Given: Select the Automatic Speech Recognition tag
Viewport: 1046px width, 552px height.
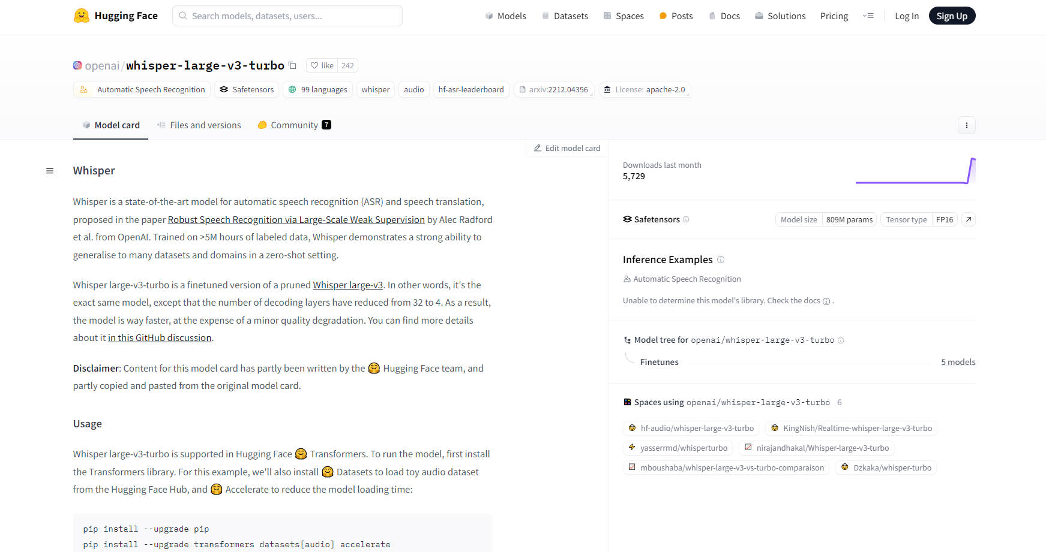Looking at the screenshot, I should (x=142, y=90).
